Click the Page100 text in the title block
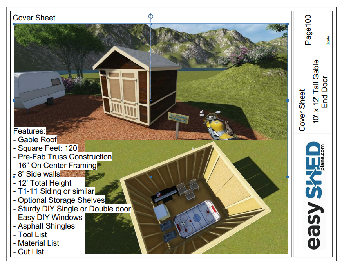The height and width of the screenshot is (268, 342). click(308, 30)
